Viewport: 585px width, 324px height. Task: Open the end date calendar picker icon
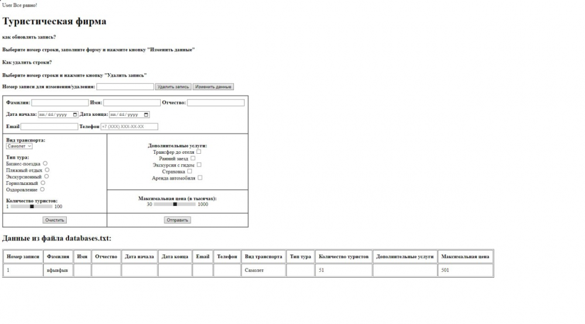[146, 115]
